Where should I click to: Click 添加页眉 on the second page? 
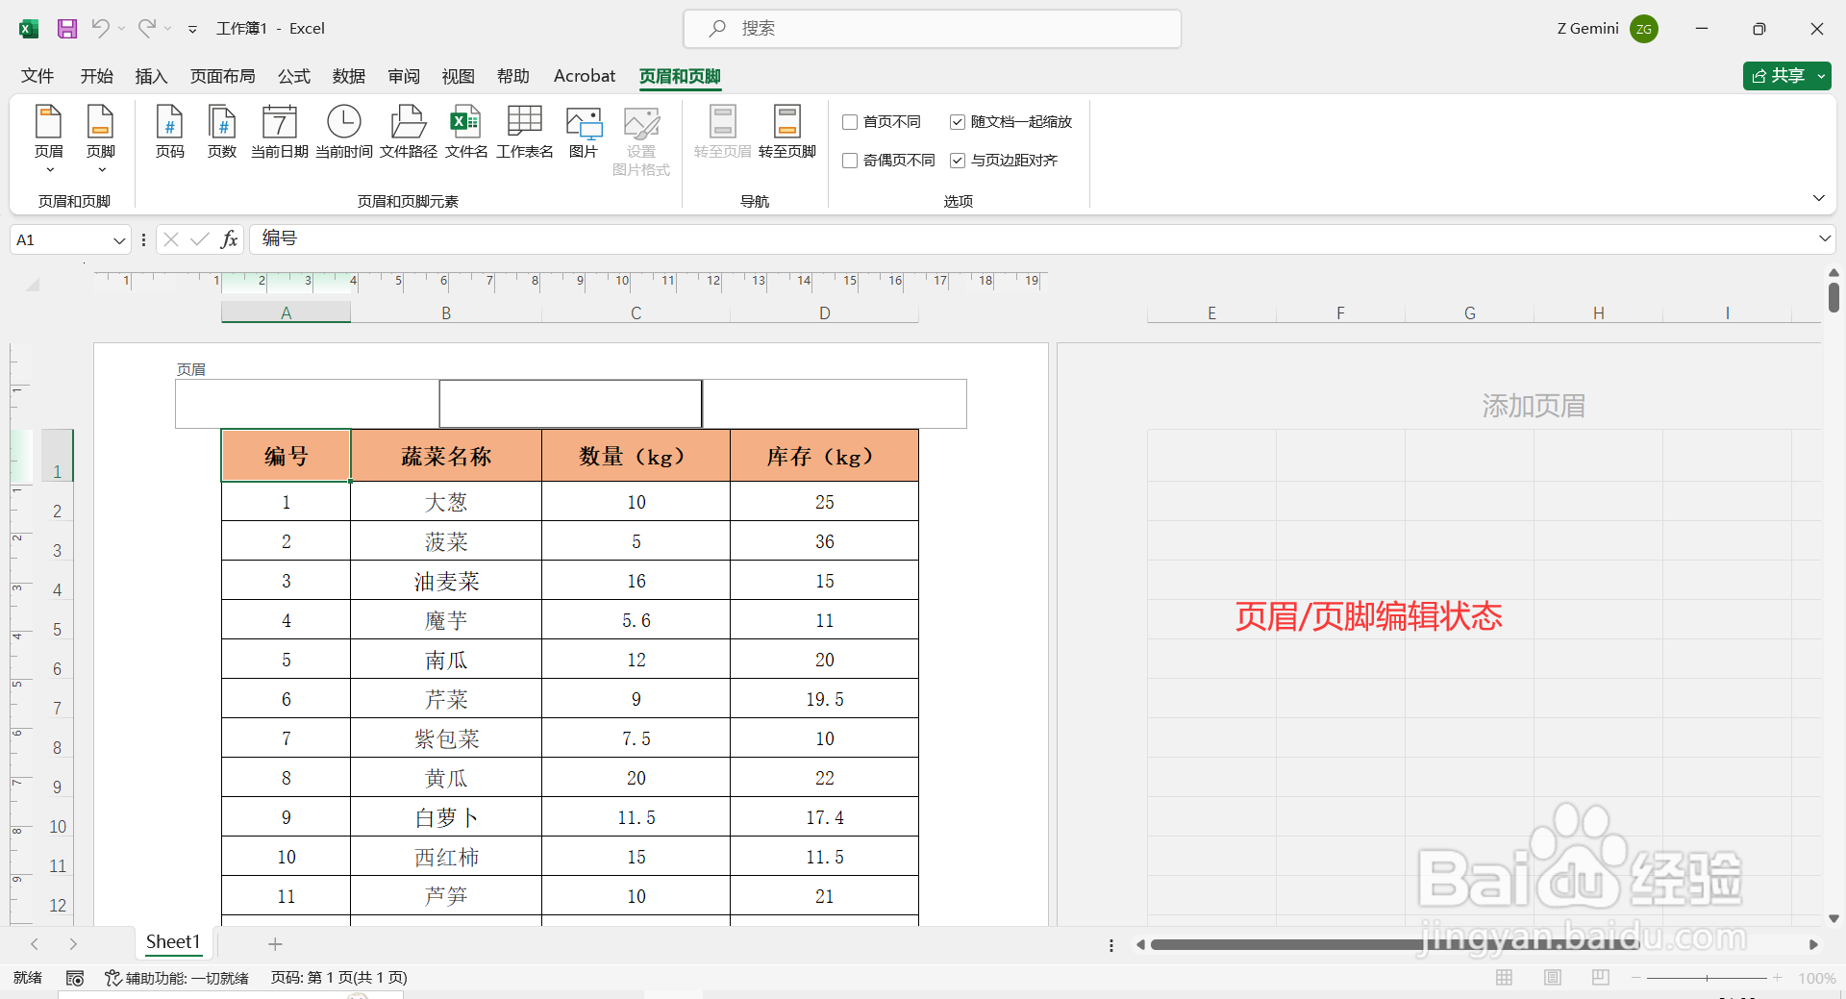[x=1534, y=406]
